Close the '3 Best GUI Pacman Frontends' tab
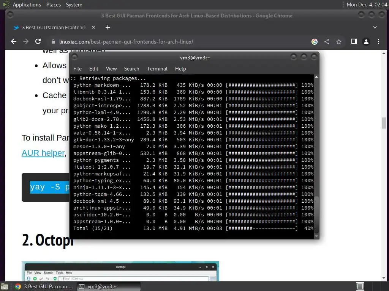The image size is (389, 291). click(x=93, y=27)
